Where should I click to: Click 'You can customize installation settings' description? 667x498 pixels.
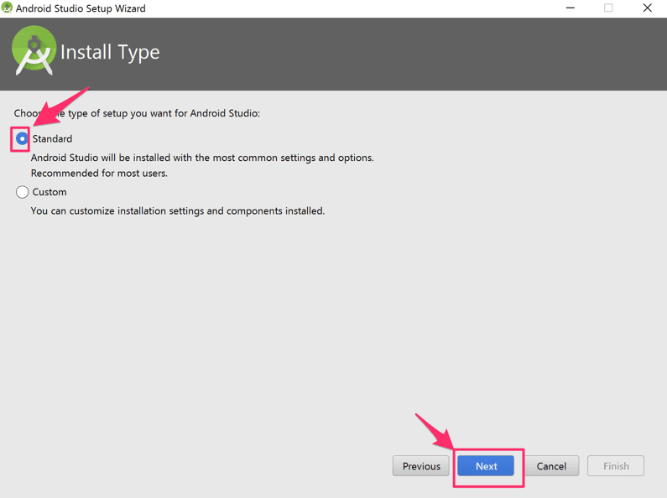178,211
